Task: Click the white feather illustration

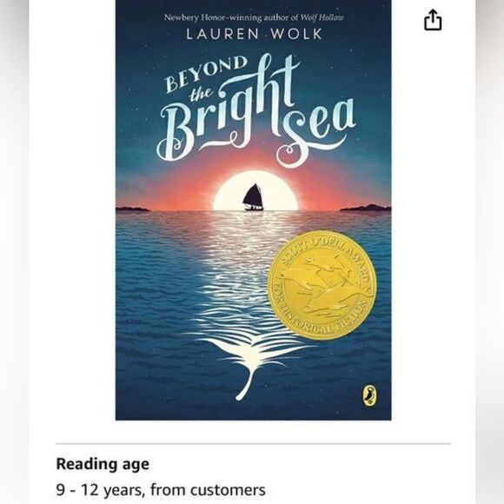Action: (x=248, y=363)
